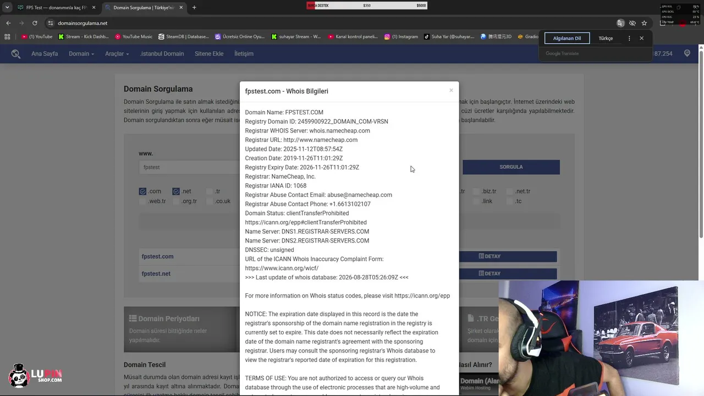This screenshot has height=396, width=704.
Task: Close the FPS Test browser tab
Action: click(94, 8)
